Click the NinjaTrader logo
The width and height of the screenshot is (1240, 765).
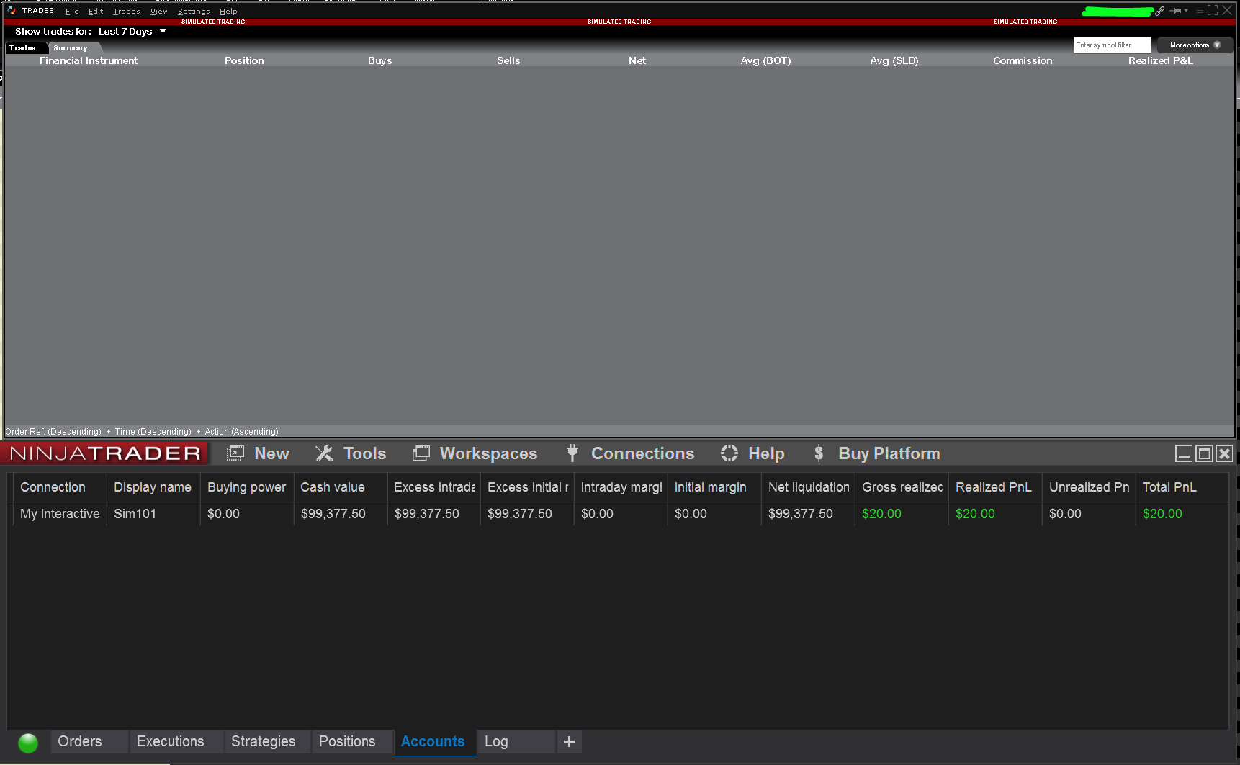click(x=103, y=453)
